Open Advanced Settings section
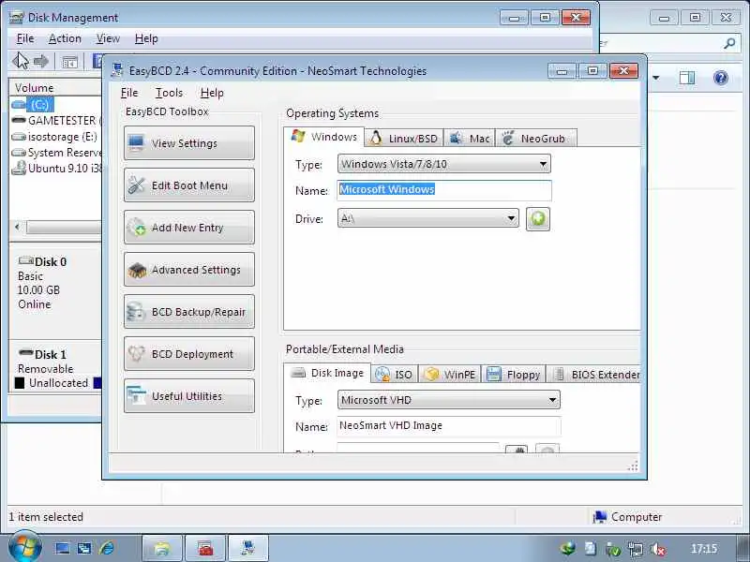 pos(189,270)
